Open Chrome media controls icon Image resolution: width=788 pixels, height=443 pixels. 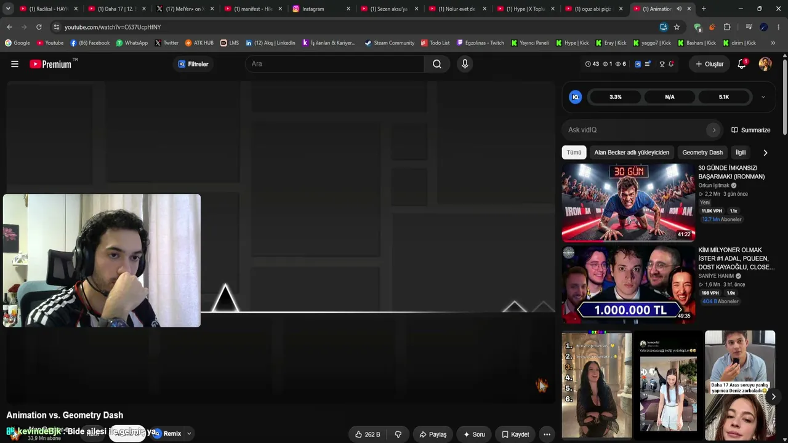[x=749, y=27]
